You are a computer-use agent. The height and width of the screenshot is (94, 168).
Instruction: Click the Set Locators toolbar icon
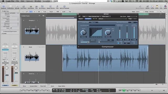tap(42, 7)
